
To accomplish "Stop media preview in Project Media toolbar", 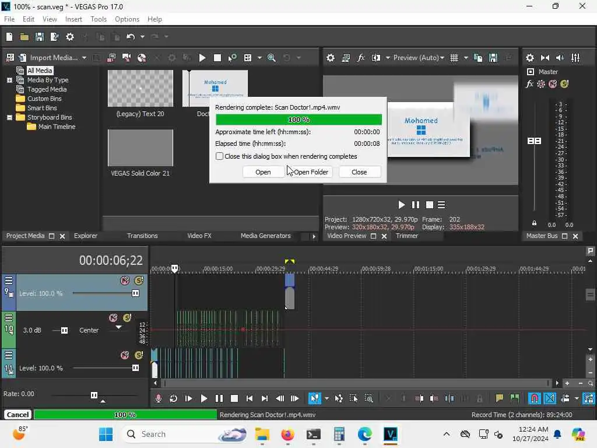I will 217,58.
